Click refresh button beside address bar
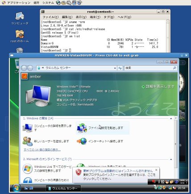The height and width of the screenshot is (194, 191). [x=120, y=68]
